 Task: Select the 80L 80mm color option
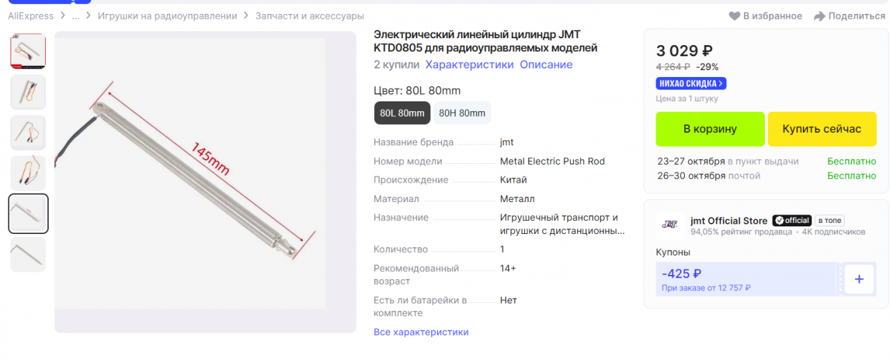402,113
